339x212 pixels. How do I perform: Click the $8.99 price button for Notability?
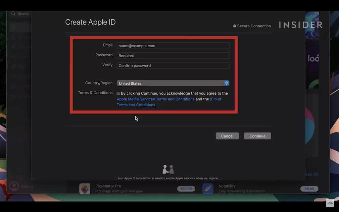tap(309, 188)
